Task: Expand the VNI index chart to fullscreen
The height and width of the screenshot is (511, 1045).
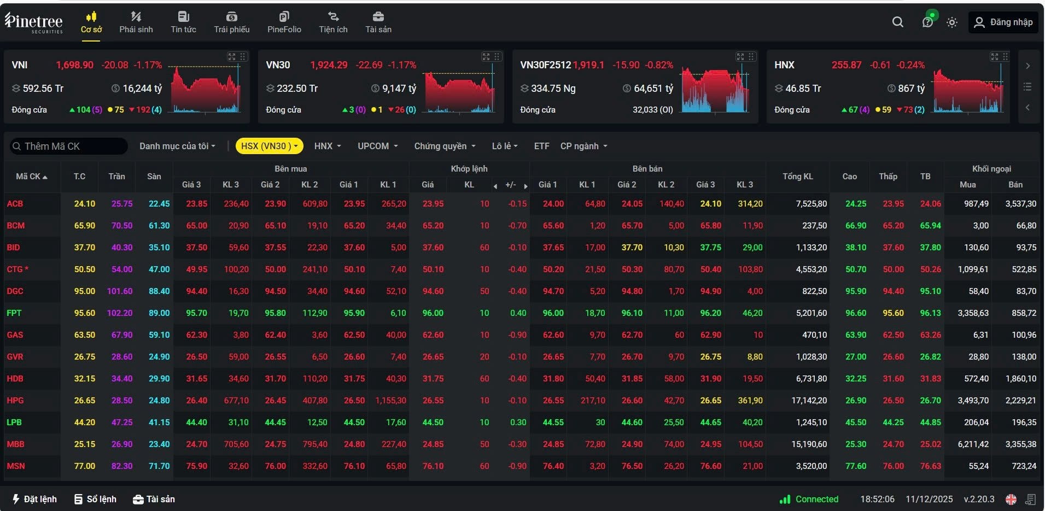Action: (x=232, y=57)
